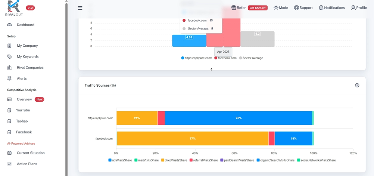Toggle directVisitsShare legend series

pyautogui.click(x=174, y=160)
